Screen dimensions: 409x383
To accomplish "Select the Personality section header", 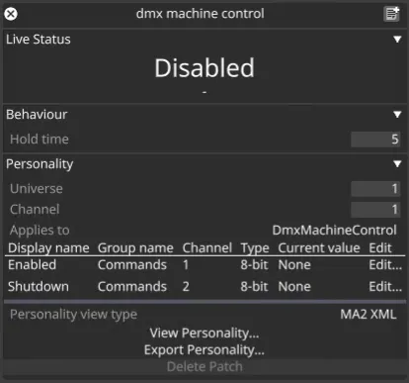I will [x=40, y=164].
